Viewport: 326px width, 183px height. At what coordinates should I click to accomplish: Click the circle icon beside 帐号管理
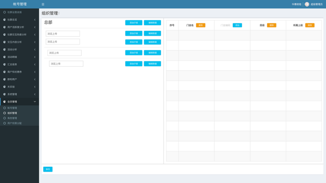[x=4, y=108]
